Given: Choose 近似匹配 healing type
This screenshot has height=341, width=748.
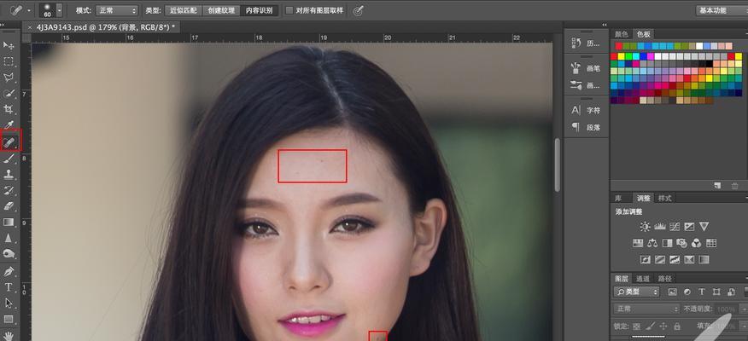Looking at the screenshot, I should click(x=184, y=10).
